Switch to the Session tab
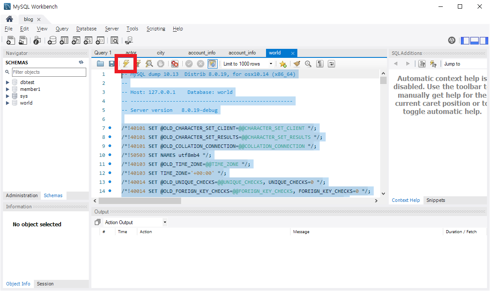Screen dimensions: 490x291 pos(45,284)
